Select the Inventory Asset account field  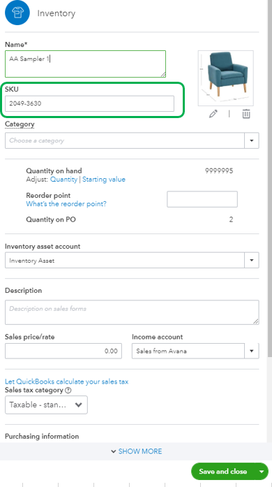(x=125, y=261)
